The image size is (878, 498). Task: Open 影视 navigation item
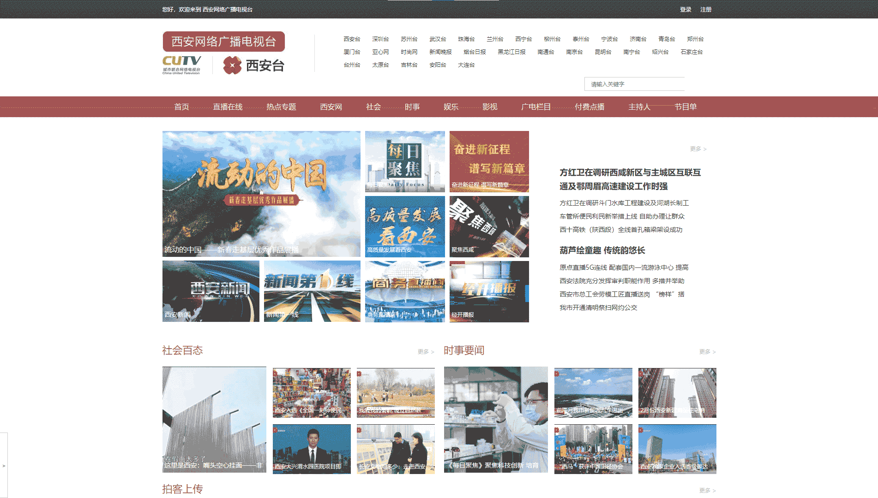coord(490,107)
